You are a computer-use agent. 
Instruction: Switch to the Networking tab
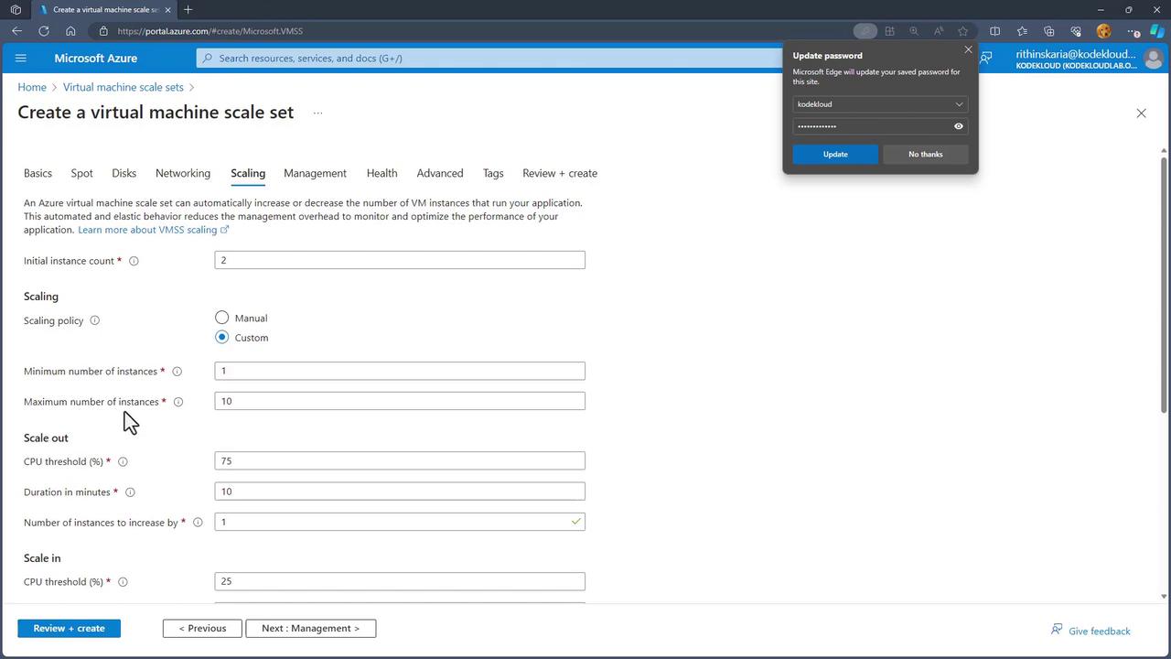[183, 173]
